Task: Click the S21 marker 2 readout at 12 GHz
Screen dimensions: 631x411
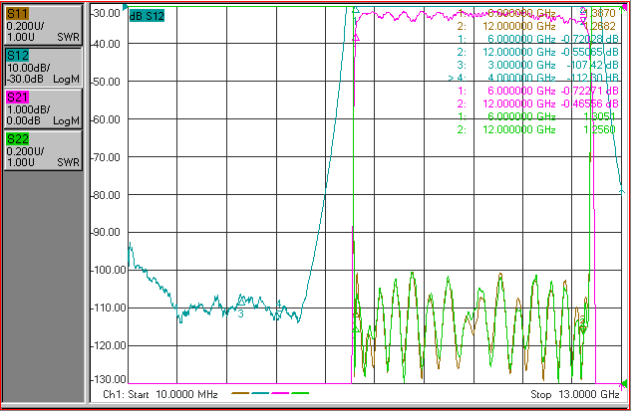Action: pyautogui.click(x=537, y=103)
